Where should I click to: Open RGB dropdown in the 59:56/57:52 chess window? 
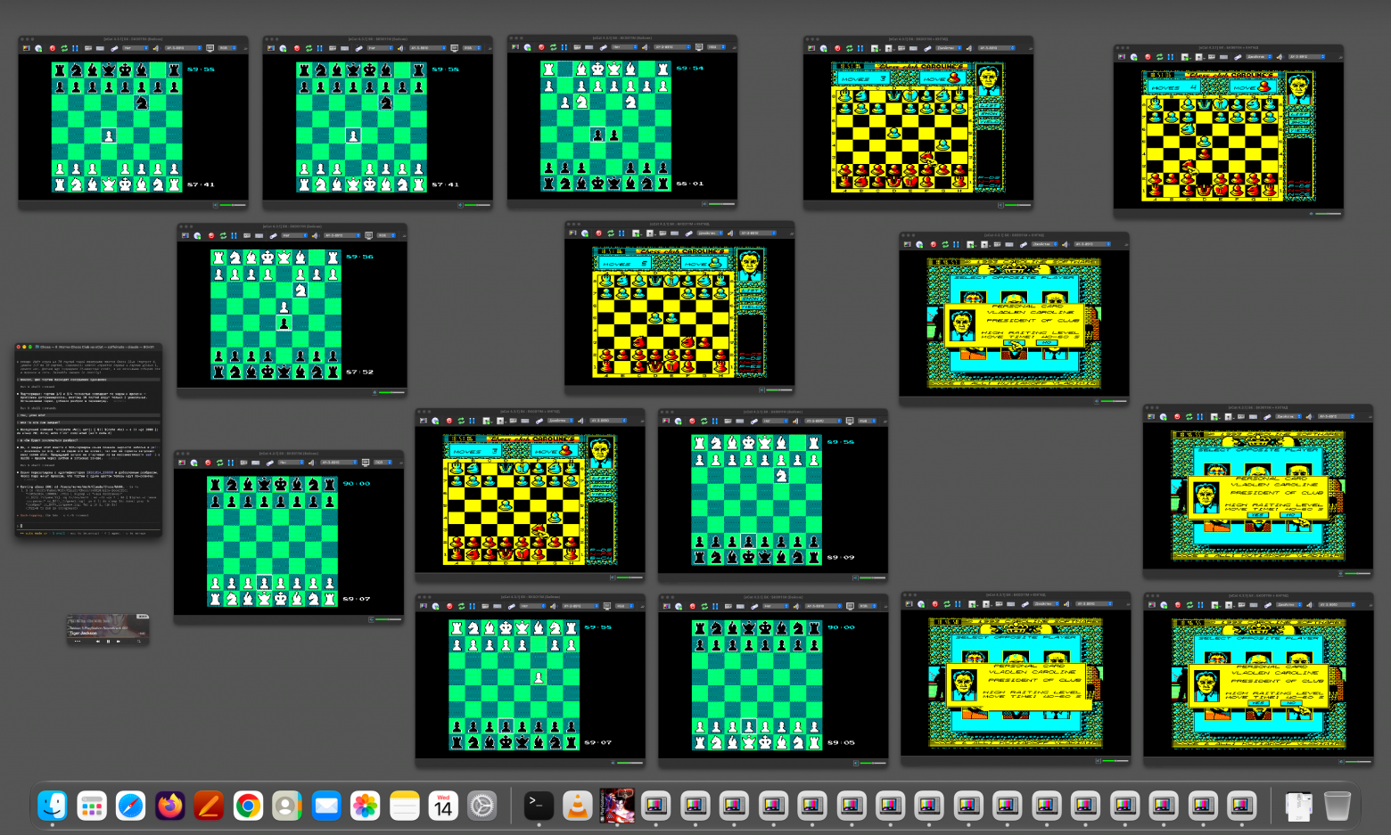[385, 235]
